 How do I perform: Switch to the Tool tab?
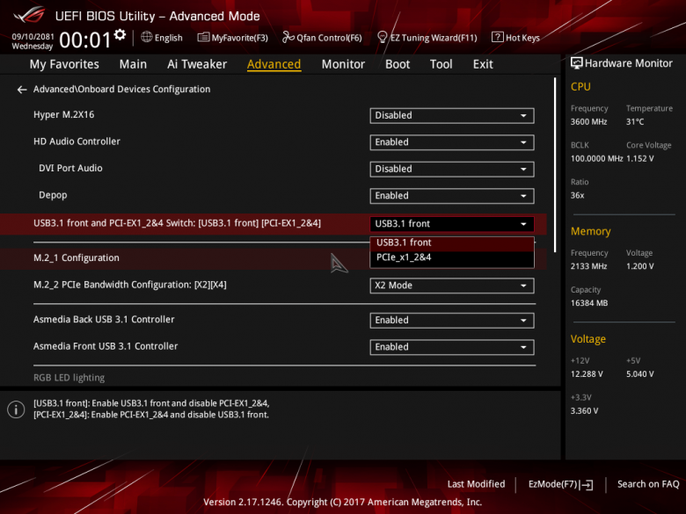point(441,64)
